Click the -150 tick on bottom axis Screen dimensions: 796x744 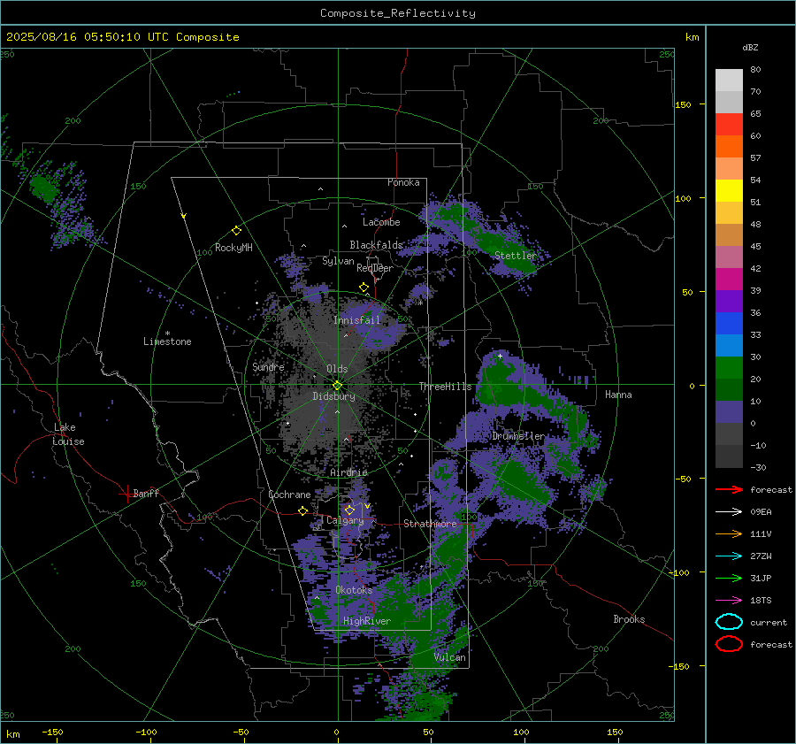coord(52,732)
